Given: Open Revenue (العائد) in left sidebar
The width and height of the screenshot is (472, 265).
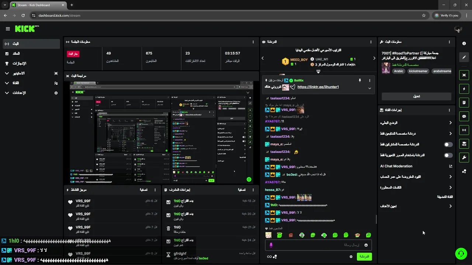Looking at the screenshot, I should pos(31,54).
